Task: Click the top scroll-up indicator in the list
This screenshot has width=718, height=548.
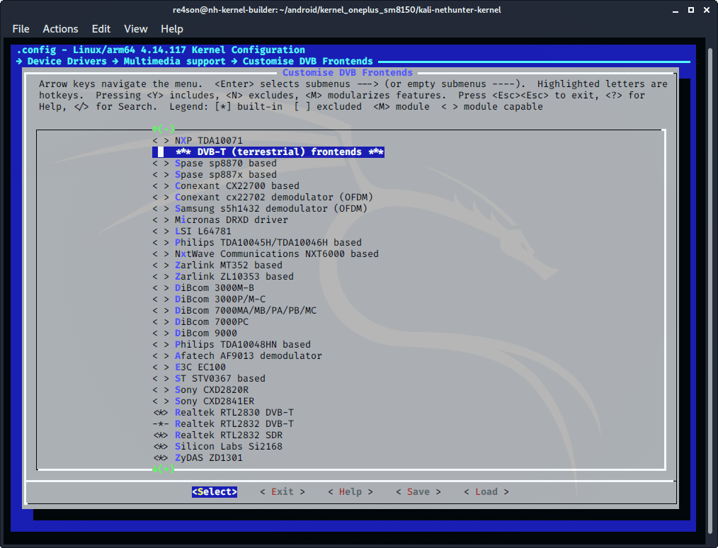Action: (x=163, y=129)
